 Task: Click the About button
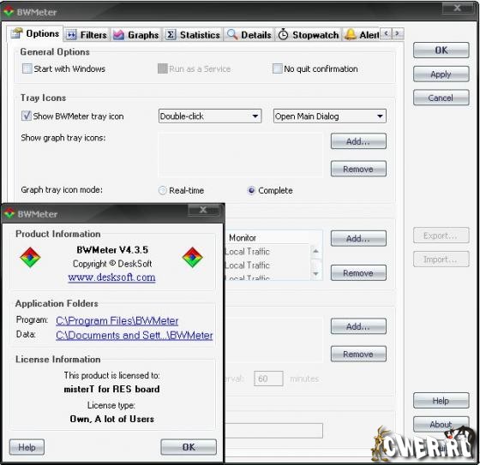441,424
